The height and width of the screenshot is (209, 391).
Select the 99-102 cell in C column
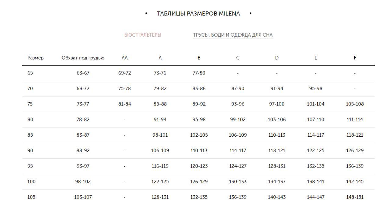coord(238,120)
